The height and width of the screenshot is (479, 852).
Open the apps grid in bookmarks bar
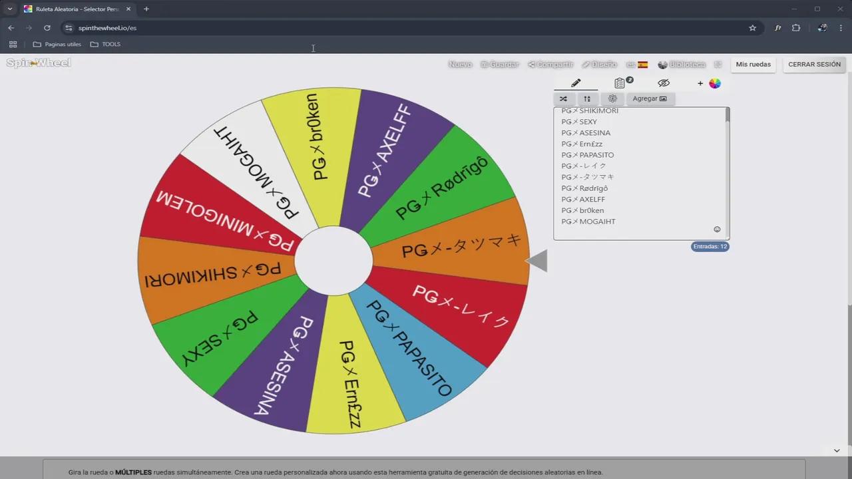pos(13,45)
